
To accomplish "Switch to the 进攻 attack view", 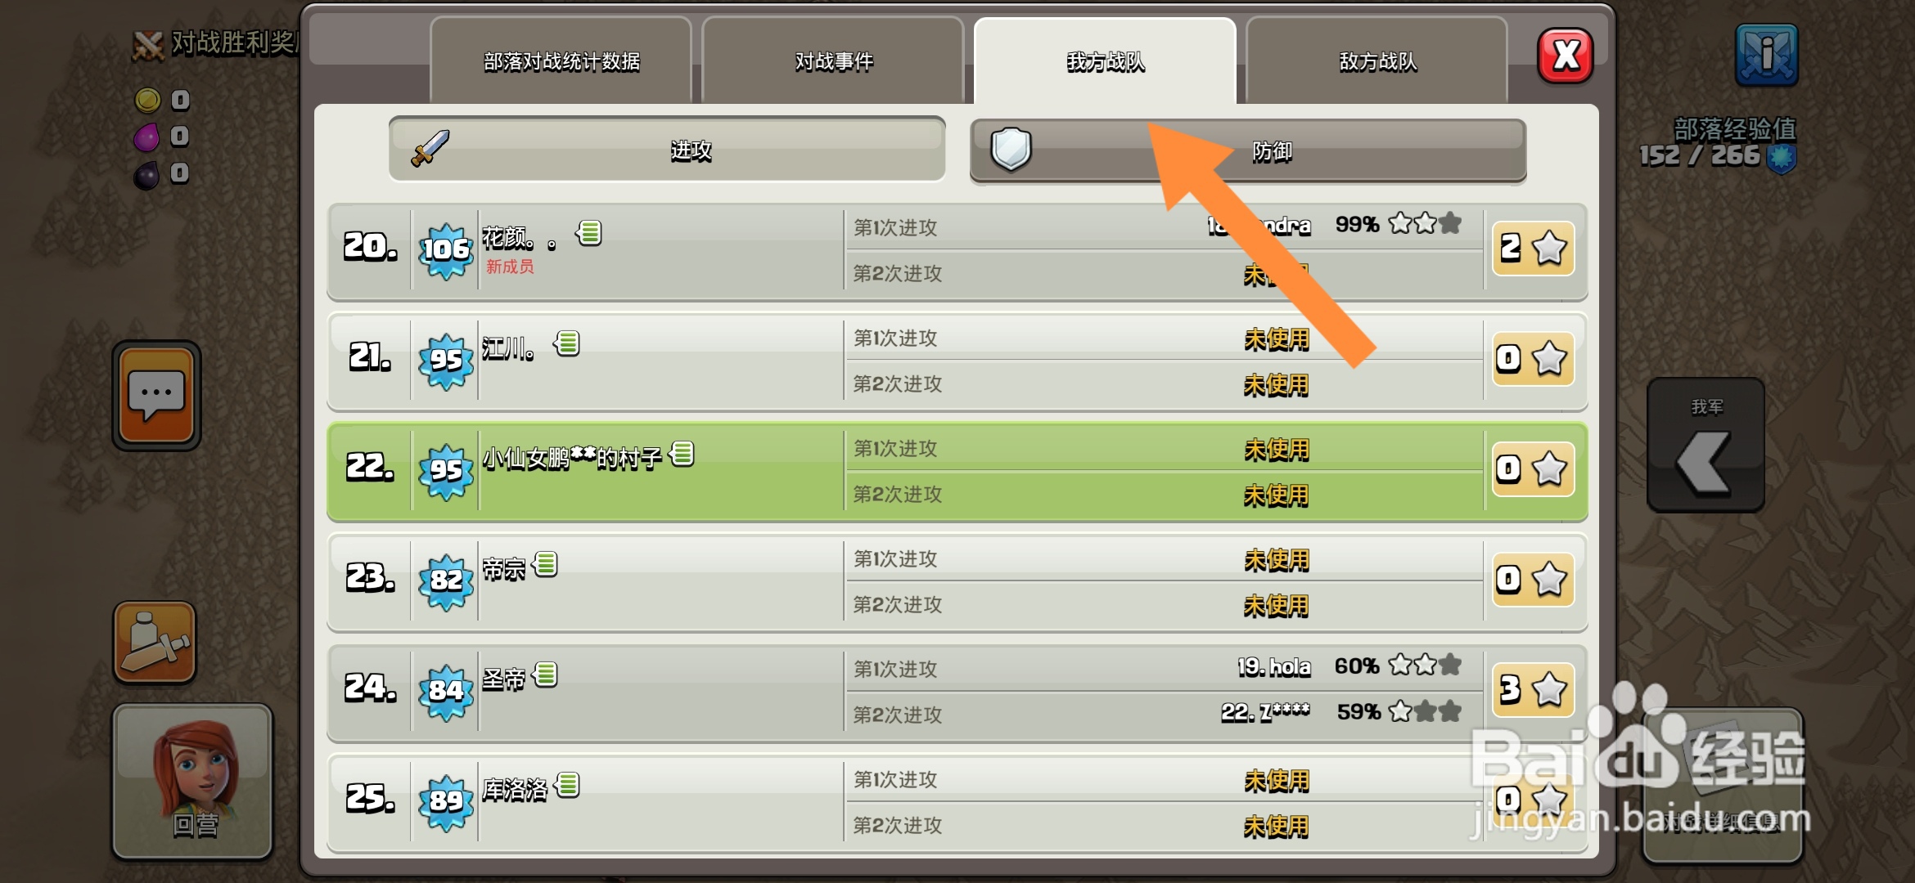I will 667,150.
